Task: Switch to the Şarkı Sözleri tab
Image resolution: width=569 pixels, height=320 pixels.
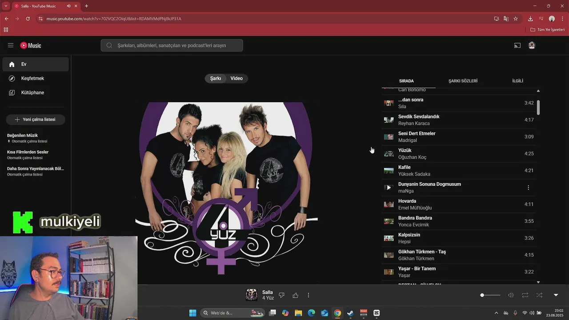Action: (463, 81)
